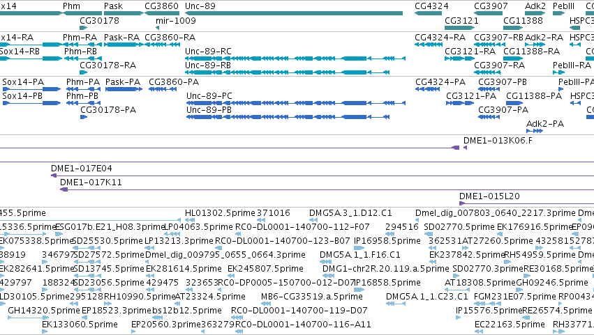Viewport: 594px width, 335px height.
Task: Select the CG4324 gene label
Action: coord(431,6)
